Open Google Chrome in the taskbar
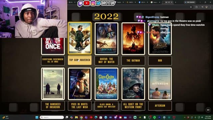 tap(81, 117)
